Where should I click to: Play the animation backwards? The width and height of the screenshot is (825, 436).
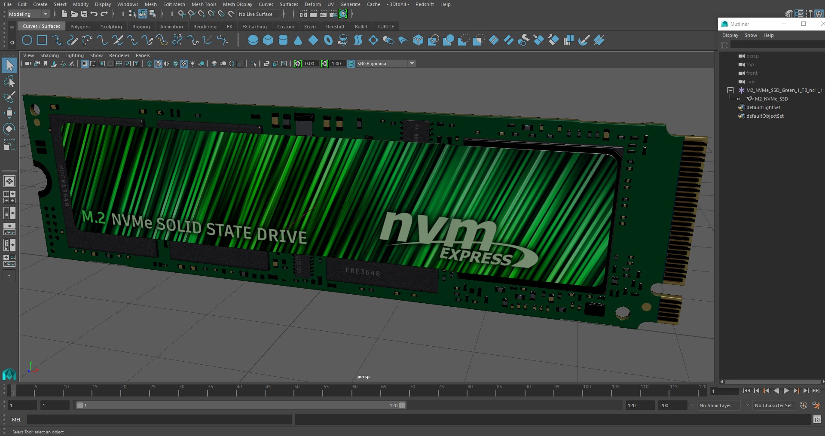point(776,390)
